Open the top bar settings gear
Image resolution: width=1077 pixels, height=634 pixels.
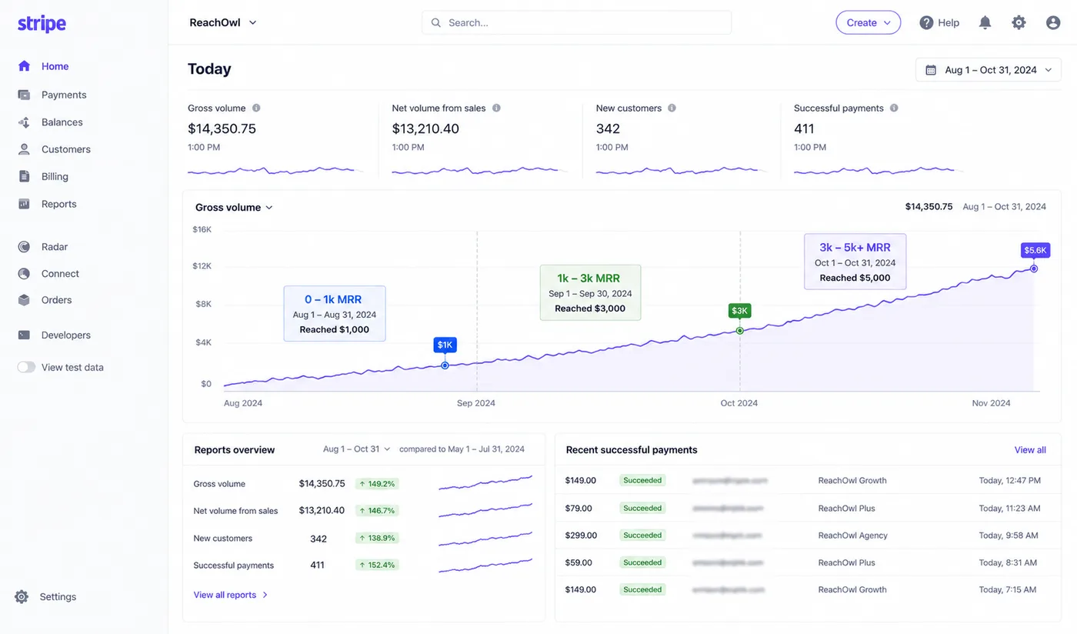tap(1019, 23)
